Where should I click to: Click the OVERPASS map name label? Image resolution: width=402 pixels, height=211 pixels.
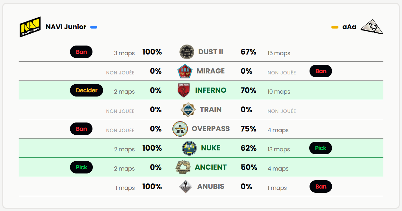pyautogui.click(x=211, y=129)
